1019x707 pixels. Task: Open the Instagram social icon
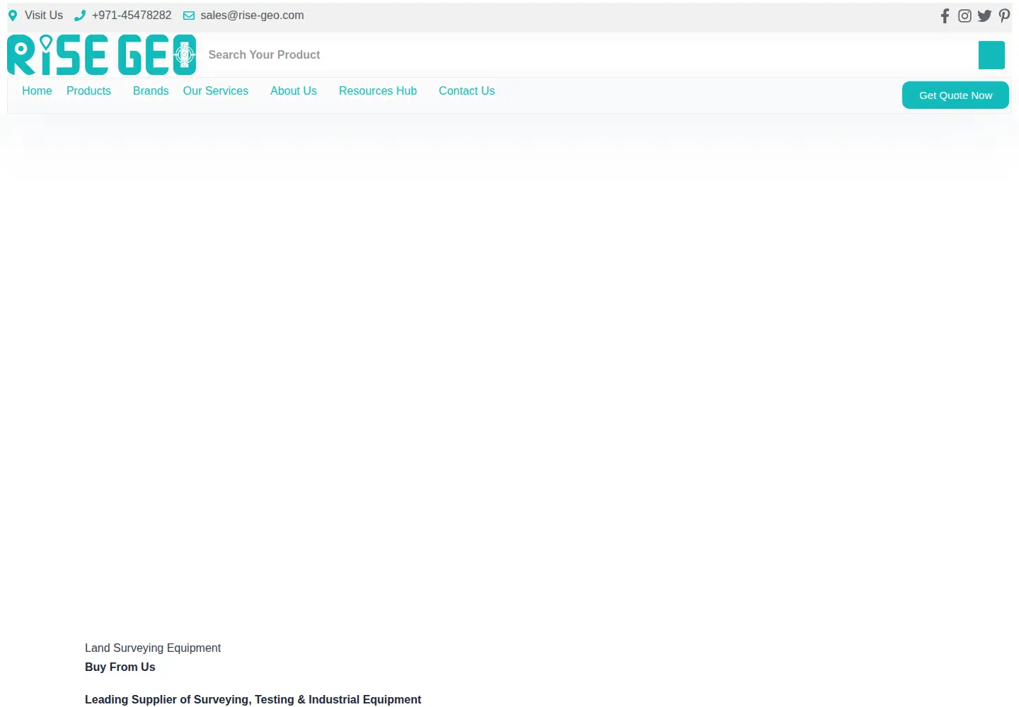(965, 16)
